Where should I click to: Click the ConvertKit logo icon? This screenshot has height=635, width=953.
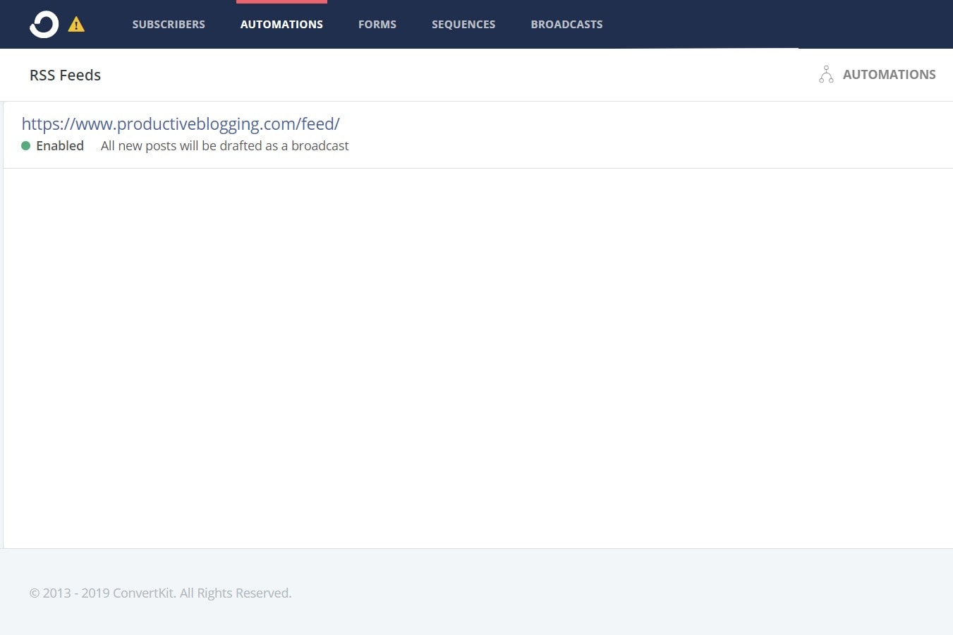[x=44, y=24]
